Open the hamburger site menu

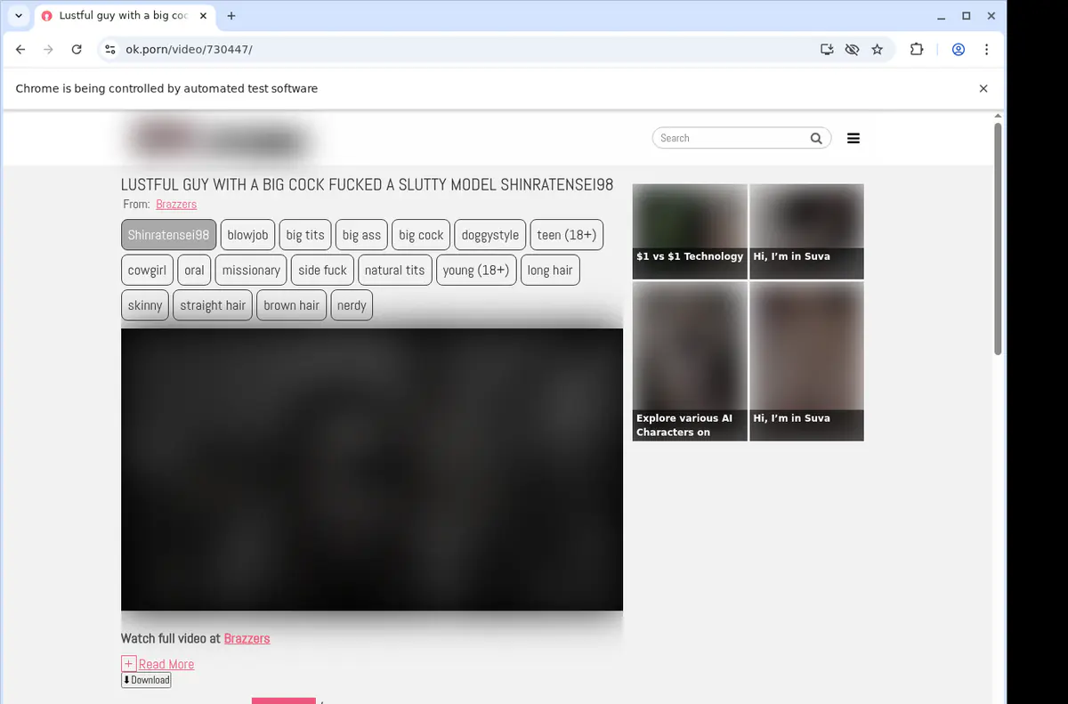(x=854, y=138)
